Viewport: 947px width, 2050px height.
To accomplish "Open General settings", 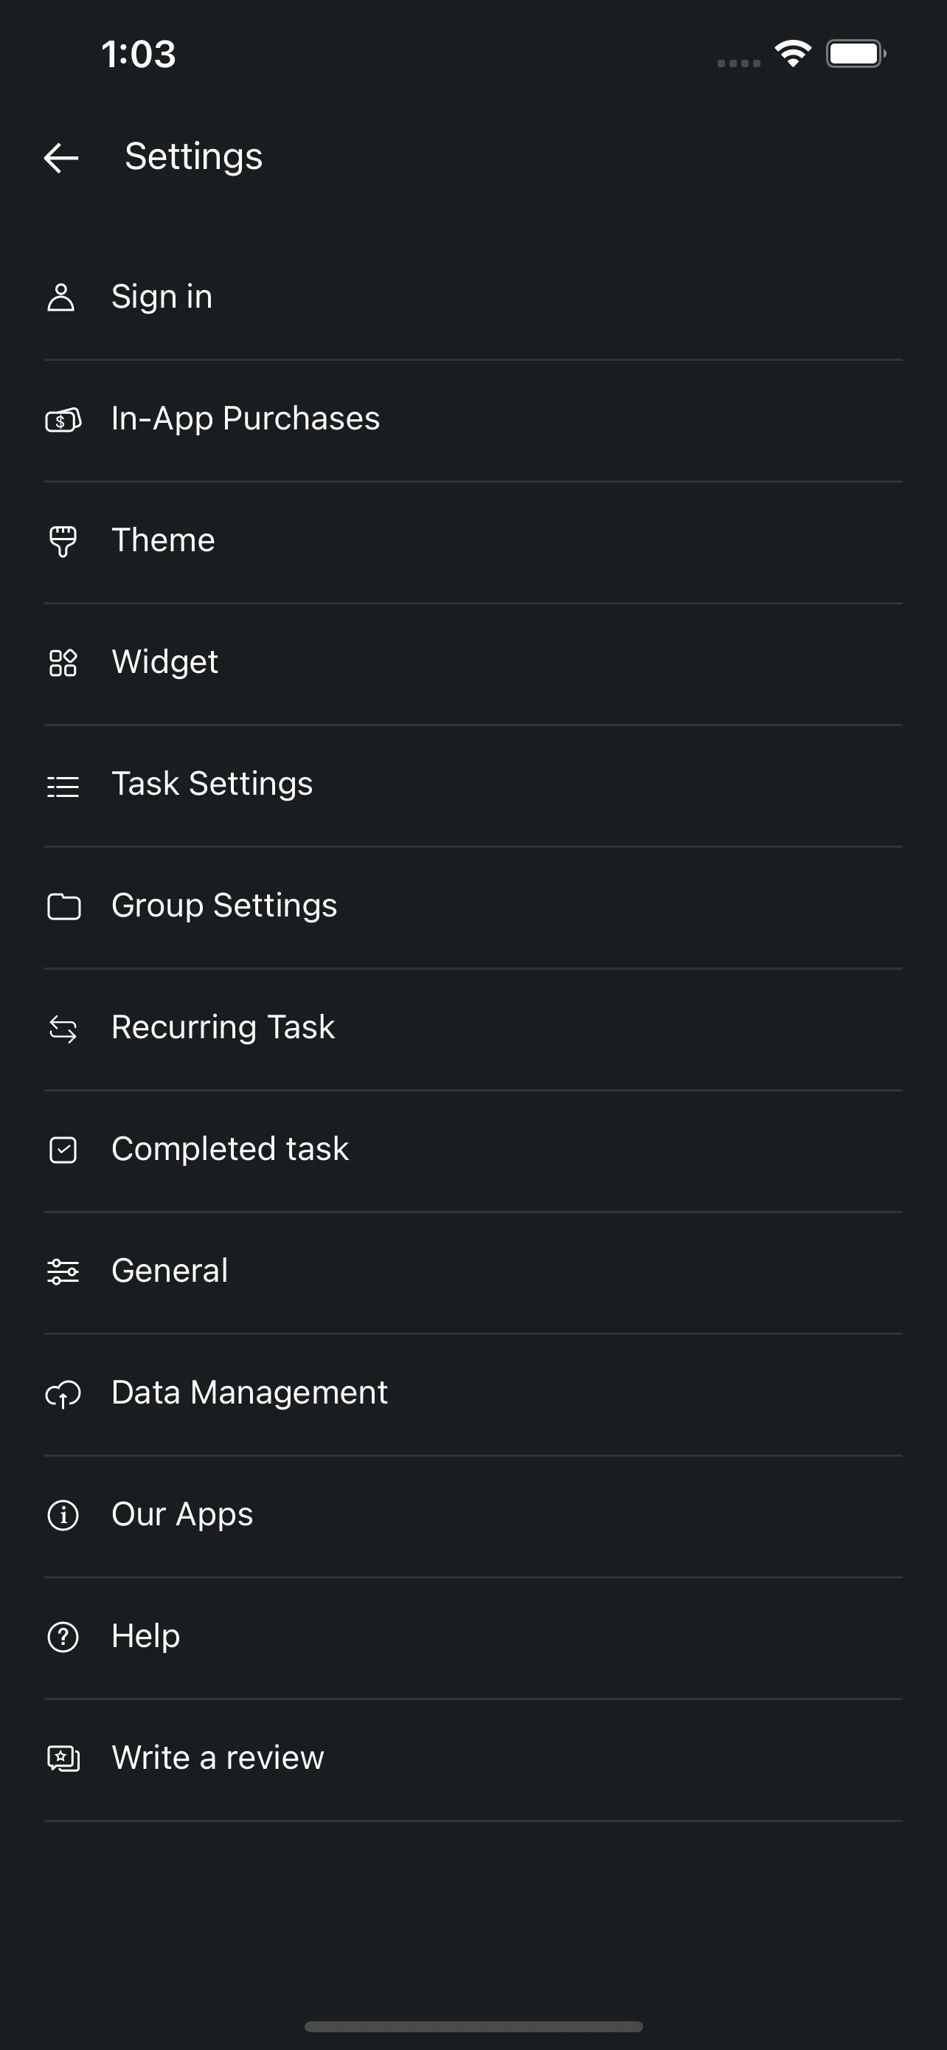I will 473,1272.
